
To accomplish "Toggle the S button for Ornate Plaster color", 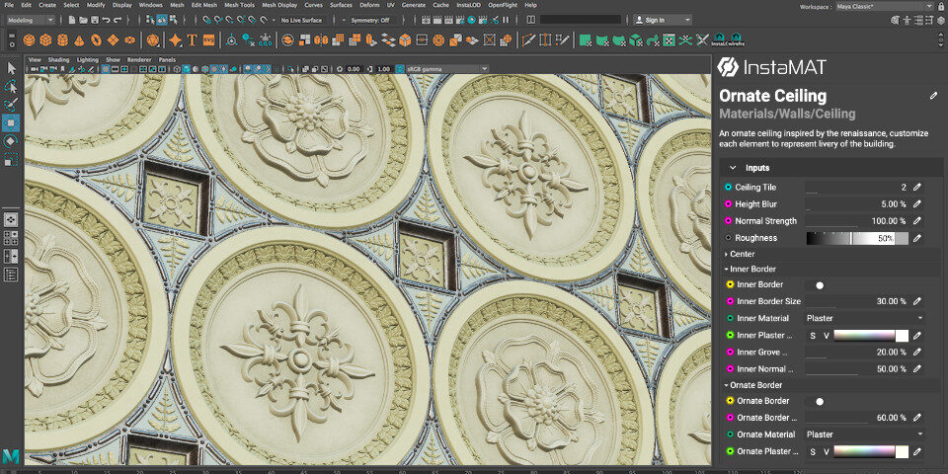I will click(813, 451).
